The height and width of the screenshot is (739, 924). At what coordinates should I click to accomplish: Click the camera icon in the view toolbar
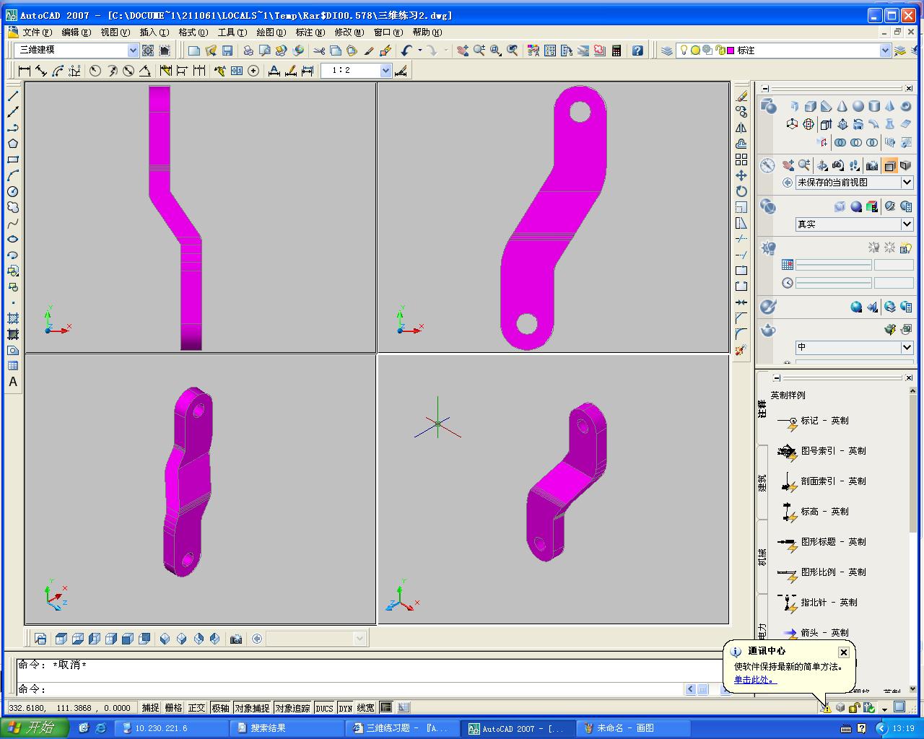235,639
